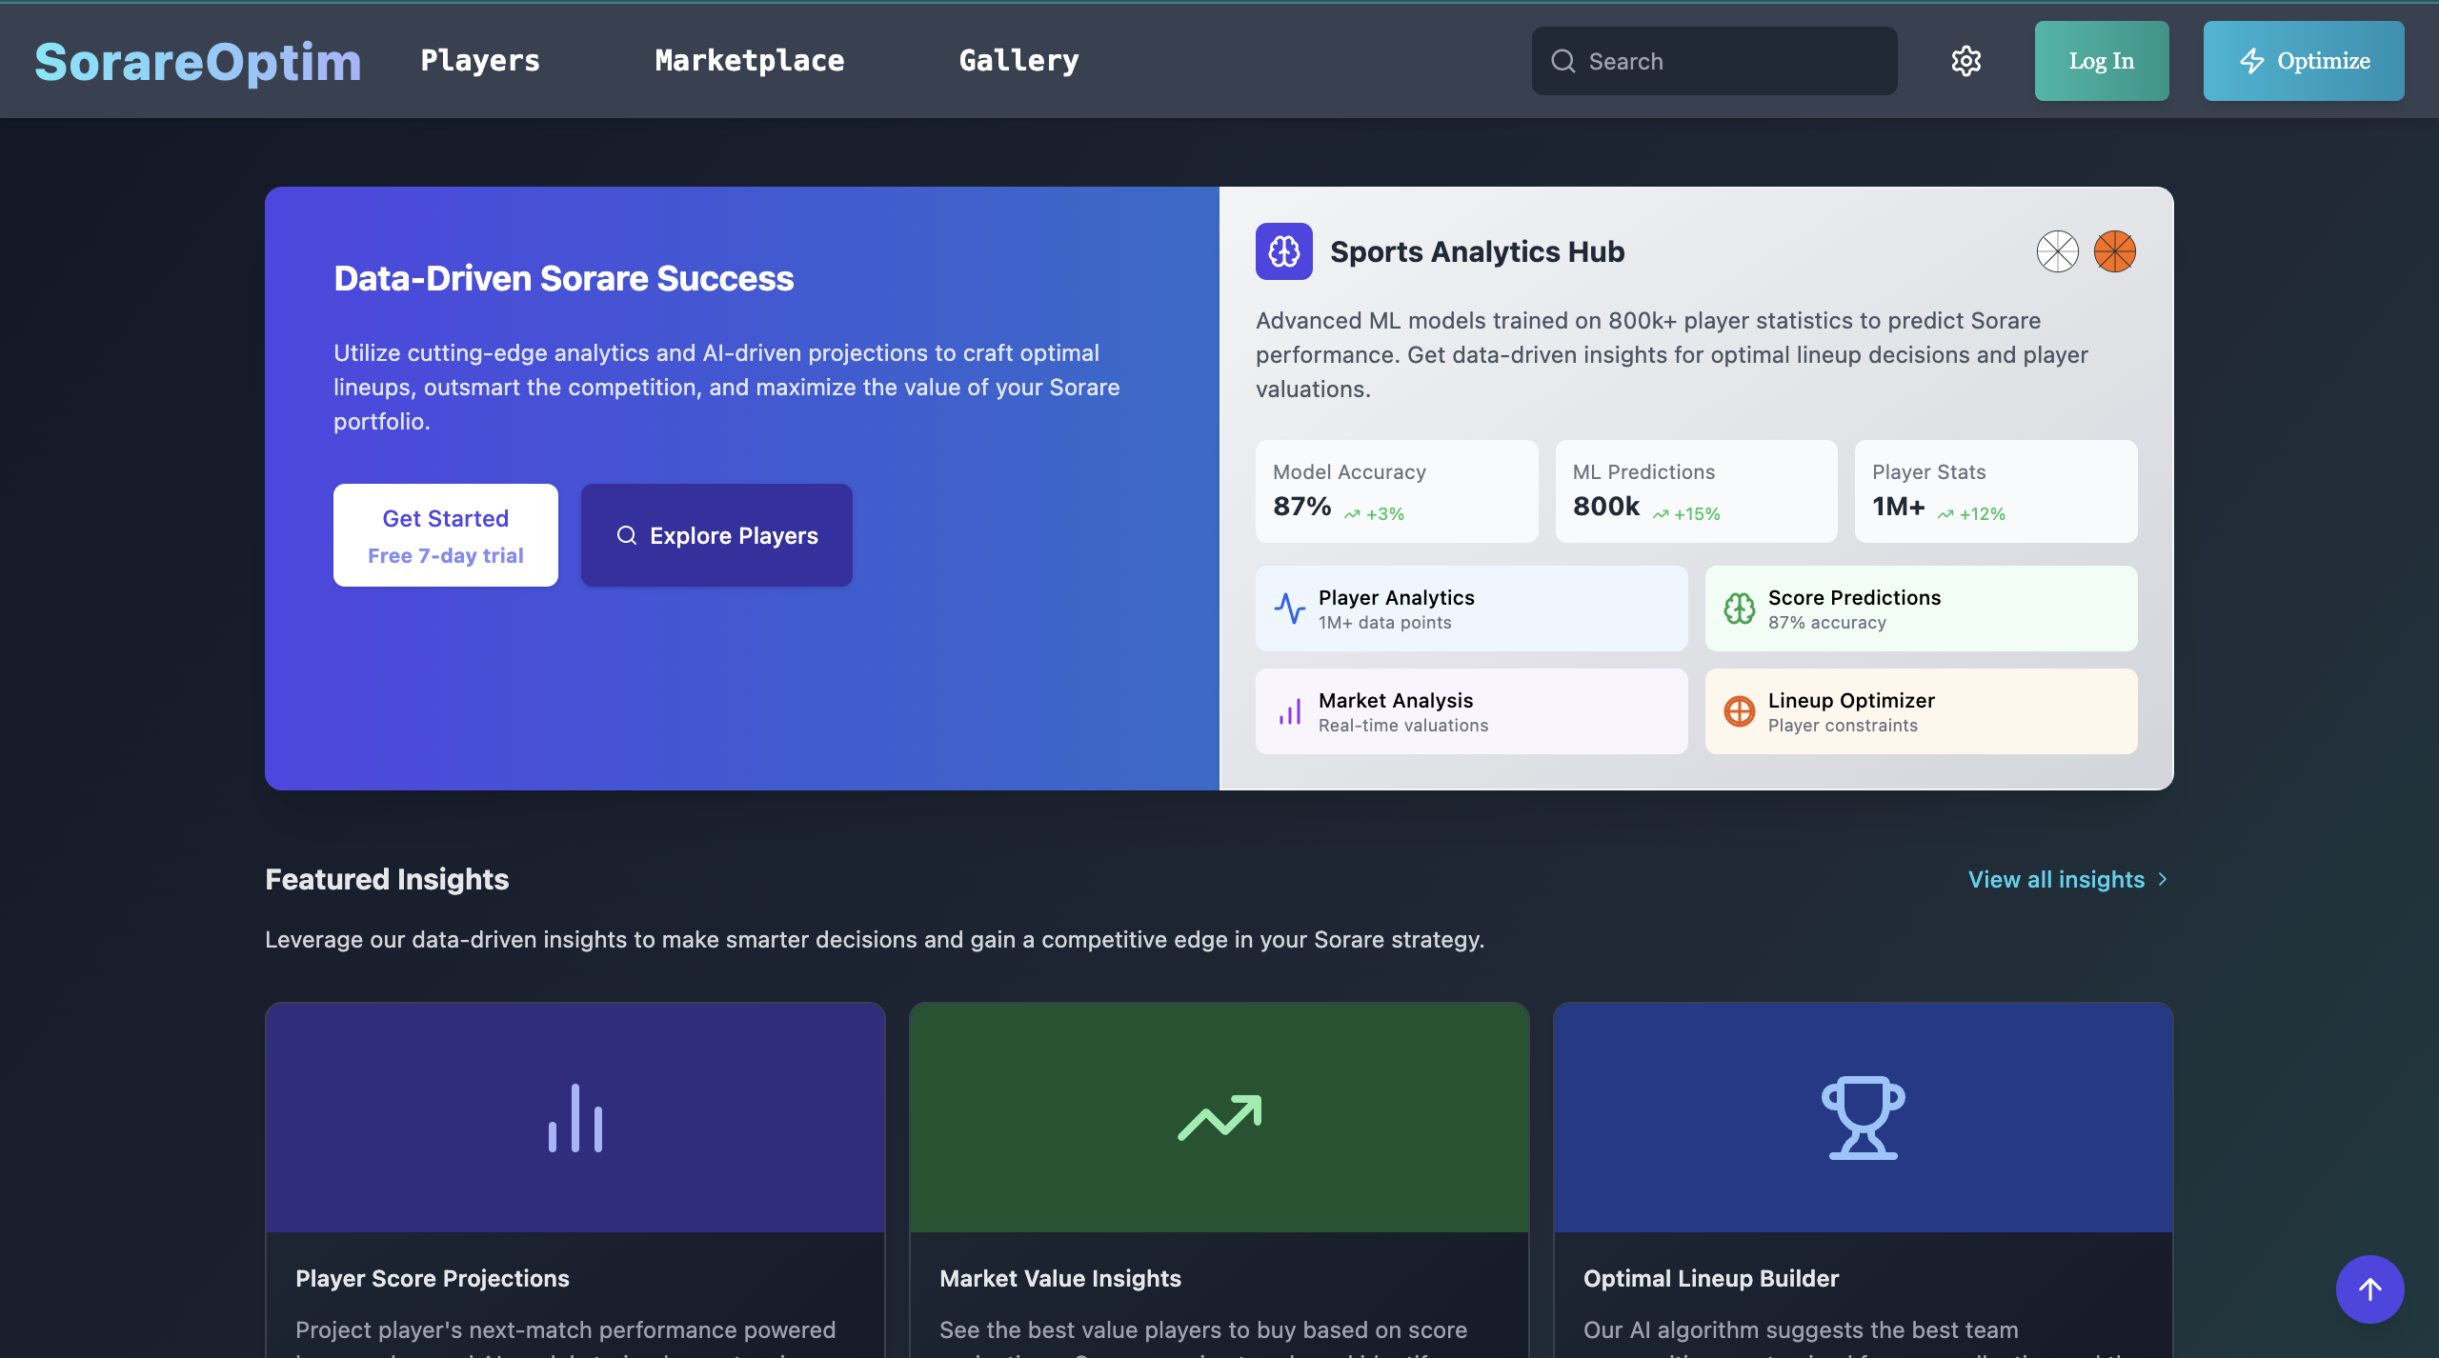The width and height of the screenshot is (2439, 1358).
Task: Click the Featured Insights heading
Action: (387, 879)
